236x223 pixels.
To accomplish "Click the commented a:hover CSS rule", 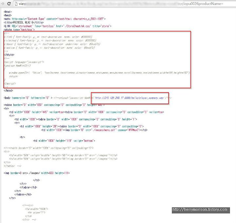I will pyautogui.click(x=52, y=44).
